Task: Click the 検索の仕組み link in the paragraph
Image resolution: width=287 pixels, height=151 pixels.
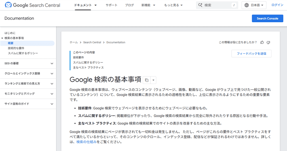Action: pyautogui.click(x=87, y=142)
